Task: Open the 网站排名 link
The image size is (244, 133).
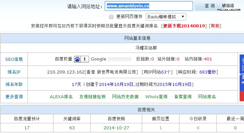Action: click(x=207, y=97)
